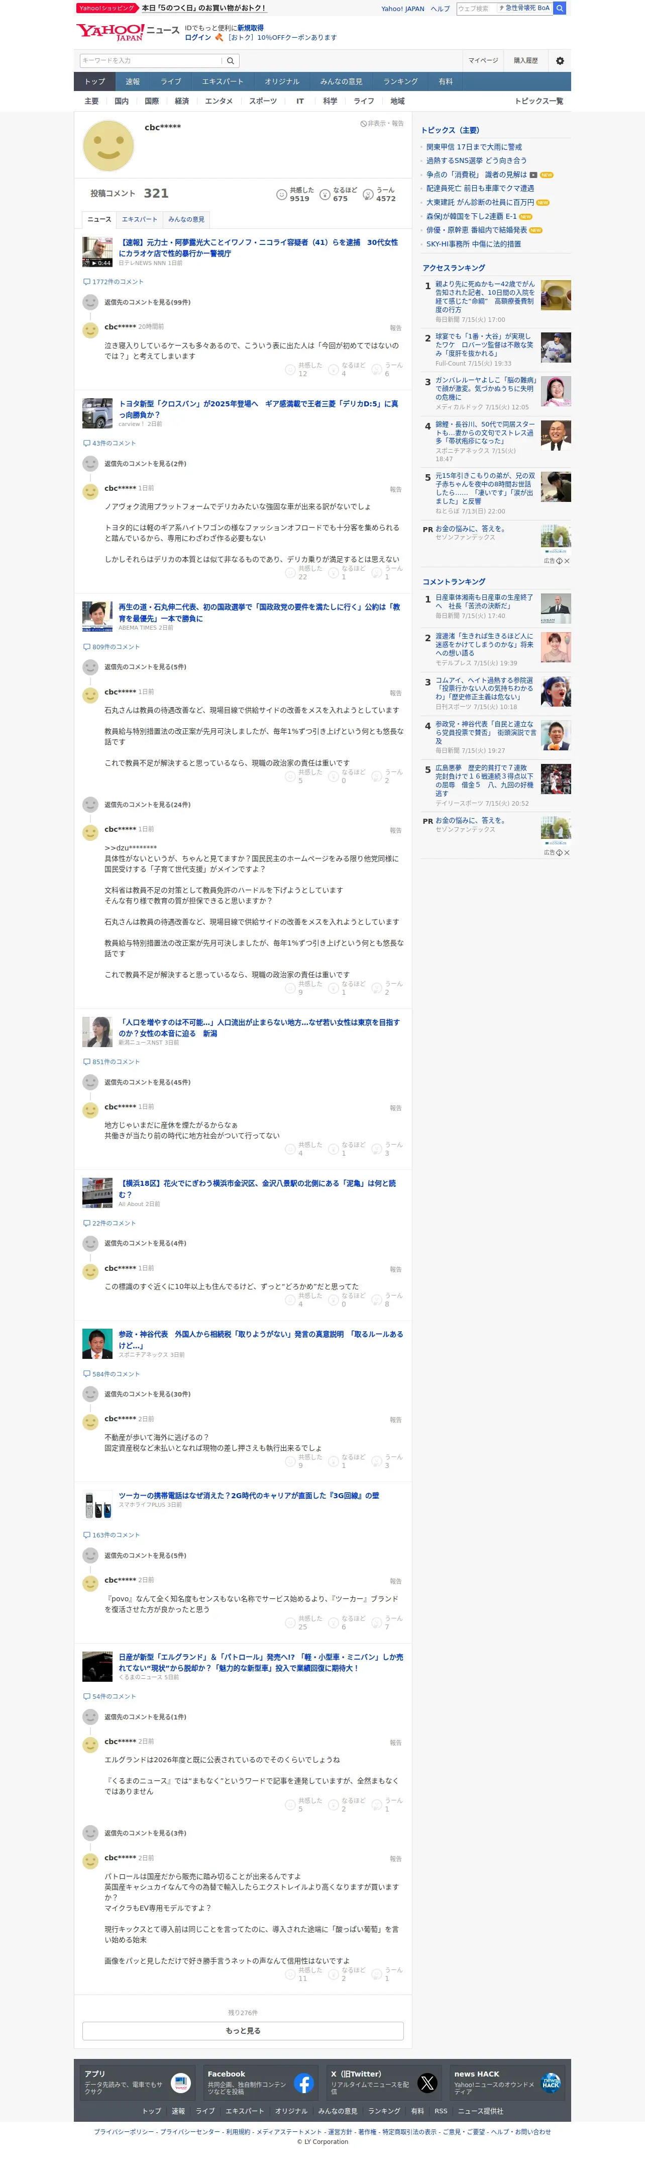The height and width of the screenshot is (2157, 645).
Task: Open the 43件のコメント comment count link
Action: (x=110, y=443)
